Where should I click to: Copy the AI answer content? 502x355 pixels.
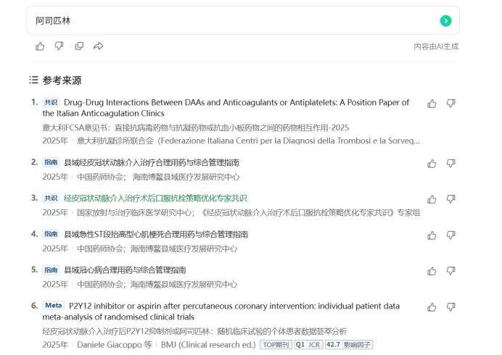point(79,46)
